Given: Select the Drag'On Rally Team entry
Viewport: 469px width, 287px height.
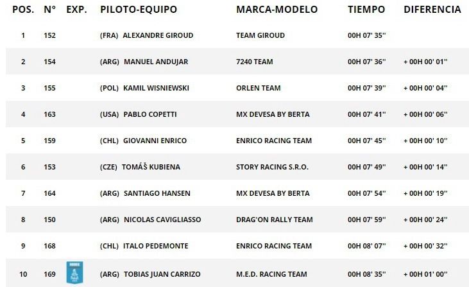Looking at the screenshot, I should click(x=274, y=220).
